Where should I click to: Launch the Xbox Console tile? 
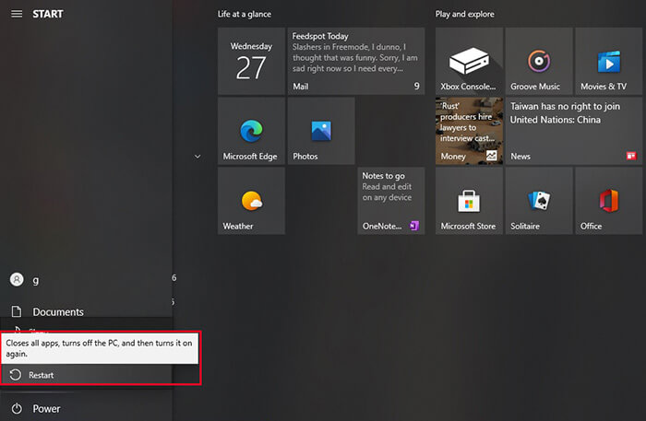469,61
